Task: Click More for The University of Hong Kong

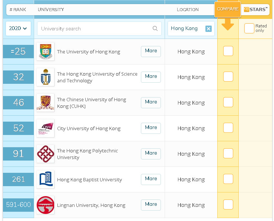Action: pos(151,52)
